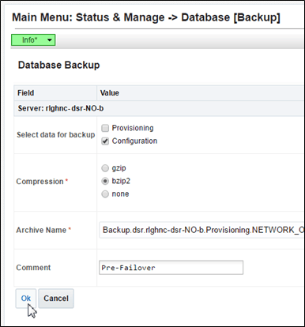Enable the Provisioning checkbox
This screenshot has height=327, width=305.
105,128
